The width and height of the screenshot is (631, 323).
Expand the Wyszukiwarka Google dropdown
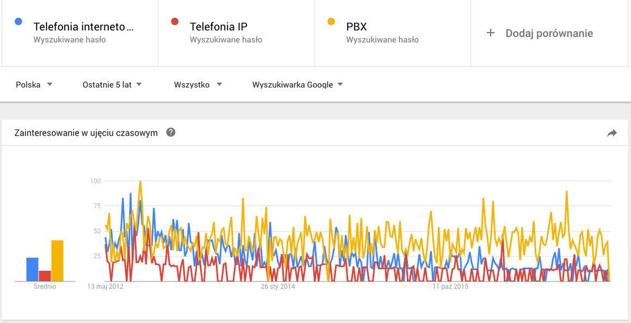coord(298,84)
